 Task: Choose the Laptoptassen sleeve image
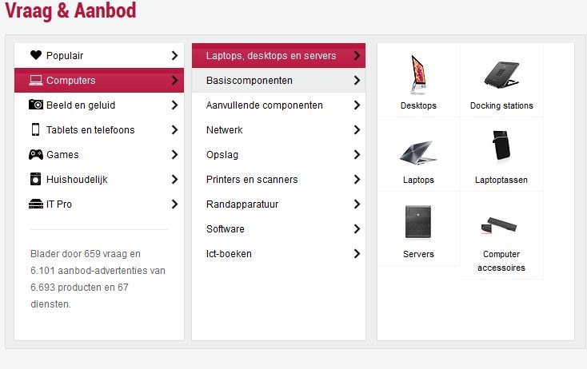[501, 148]
